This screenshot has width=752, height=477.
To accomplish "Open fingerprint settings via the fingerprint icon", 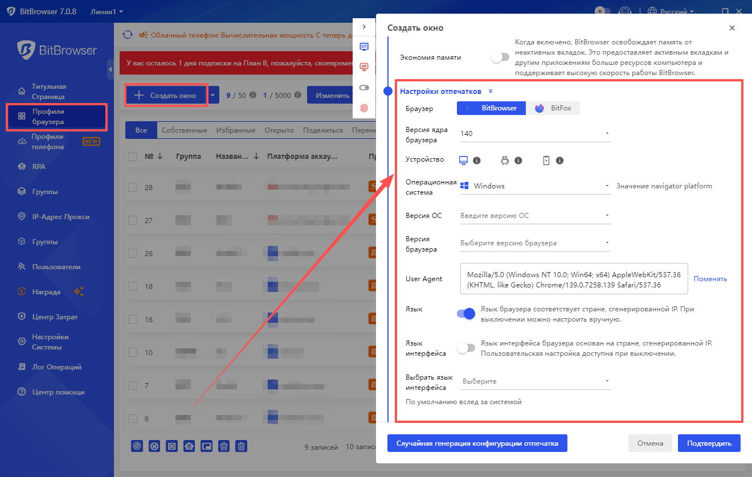I will [x=365, y=107].
